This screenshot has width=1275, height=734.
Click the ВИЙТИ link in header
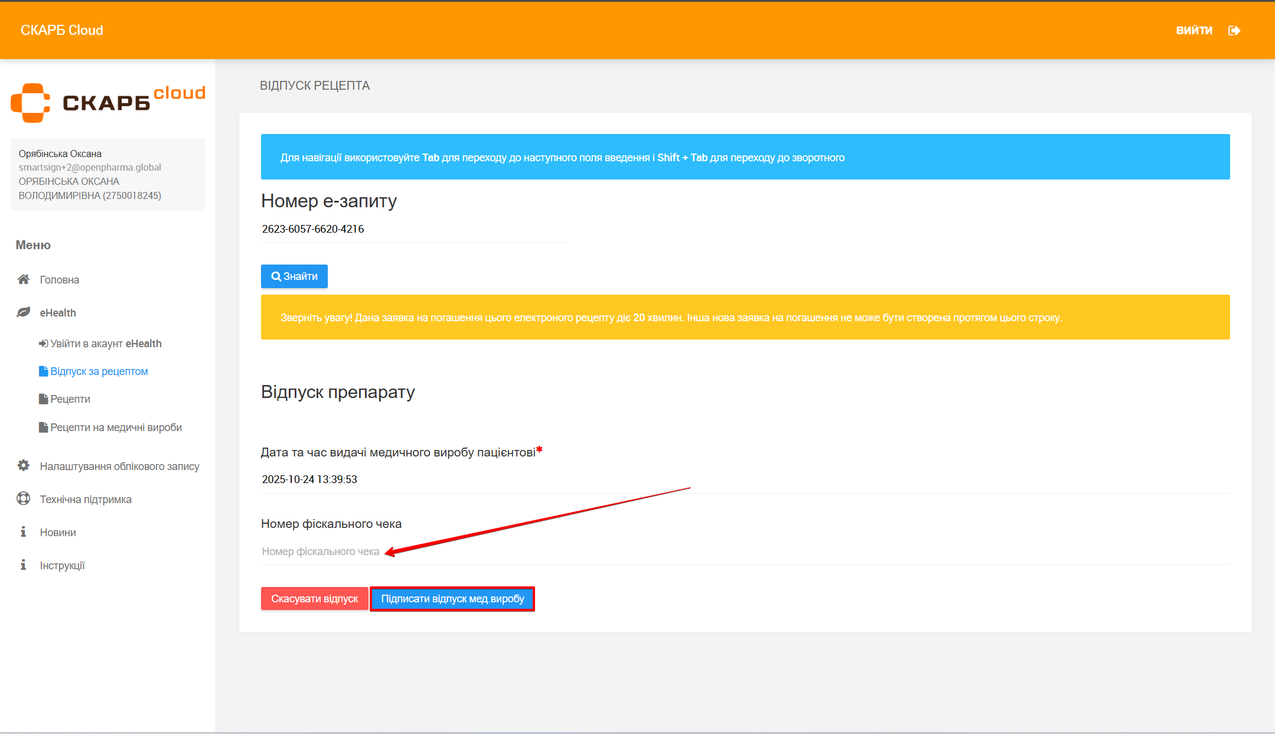tap(1194, 31)
